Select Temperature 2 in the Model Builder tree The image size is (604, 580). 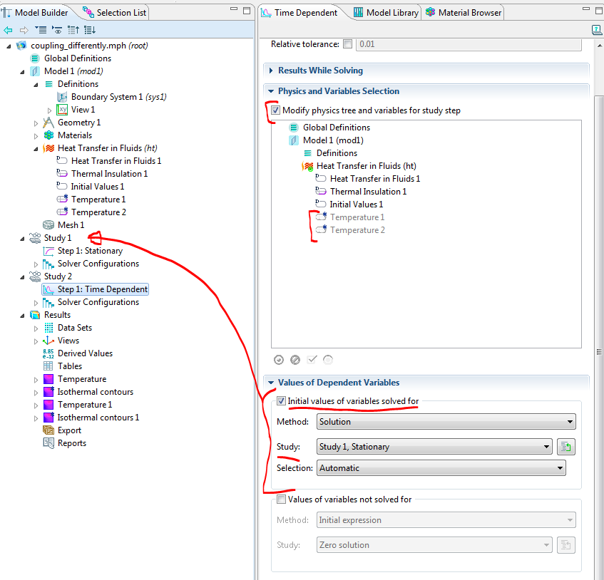click(x=98, y=212)
